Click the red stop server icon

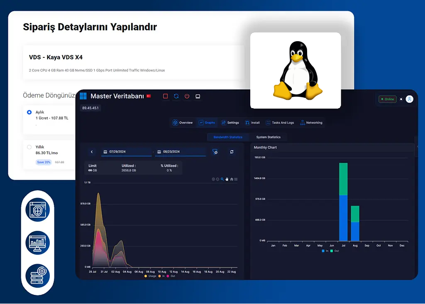(x=165, y=96)
